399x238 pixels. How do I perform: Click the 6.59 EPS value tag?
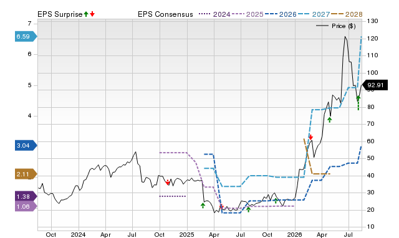pos(26,37)
